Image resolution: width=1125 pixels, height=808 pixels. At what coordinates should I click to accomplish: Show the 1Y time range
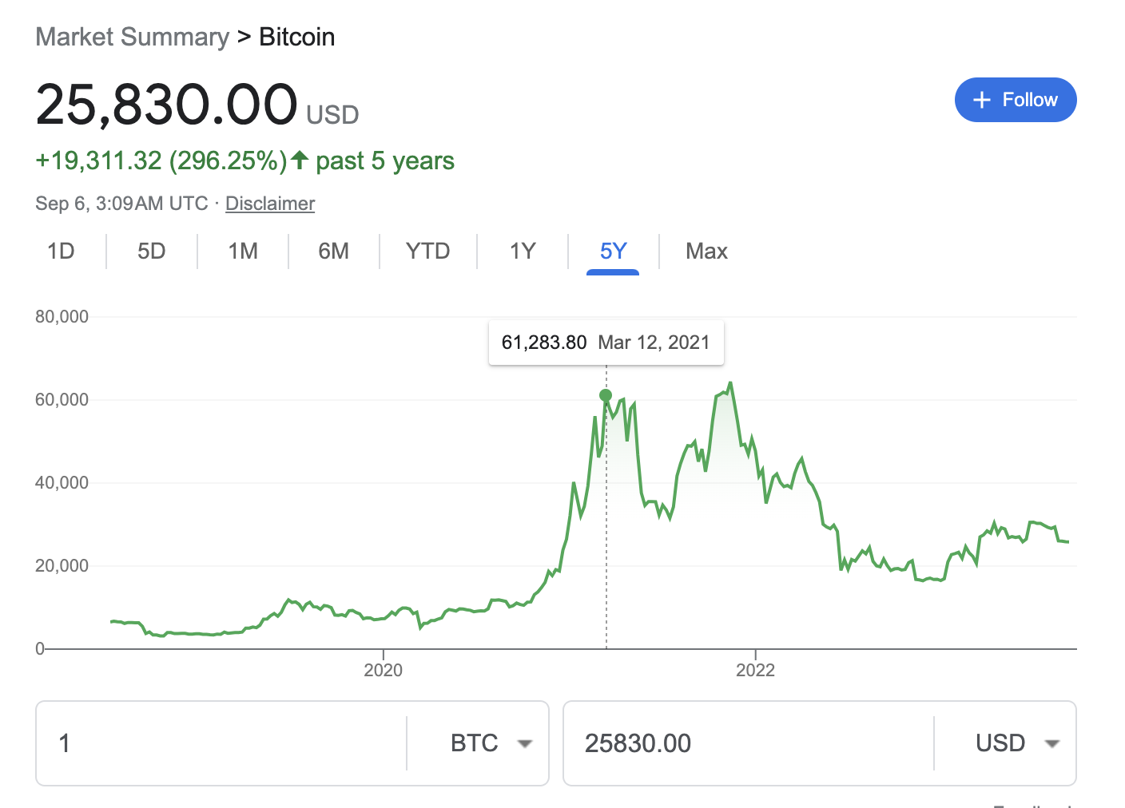pos(523,252)
